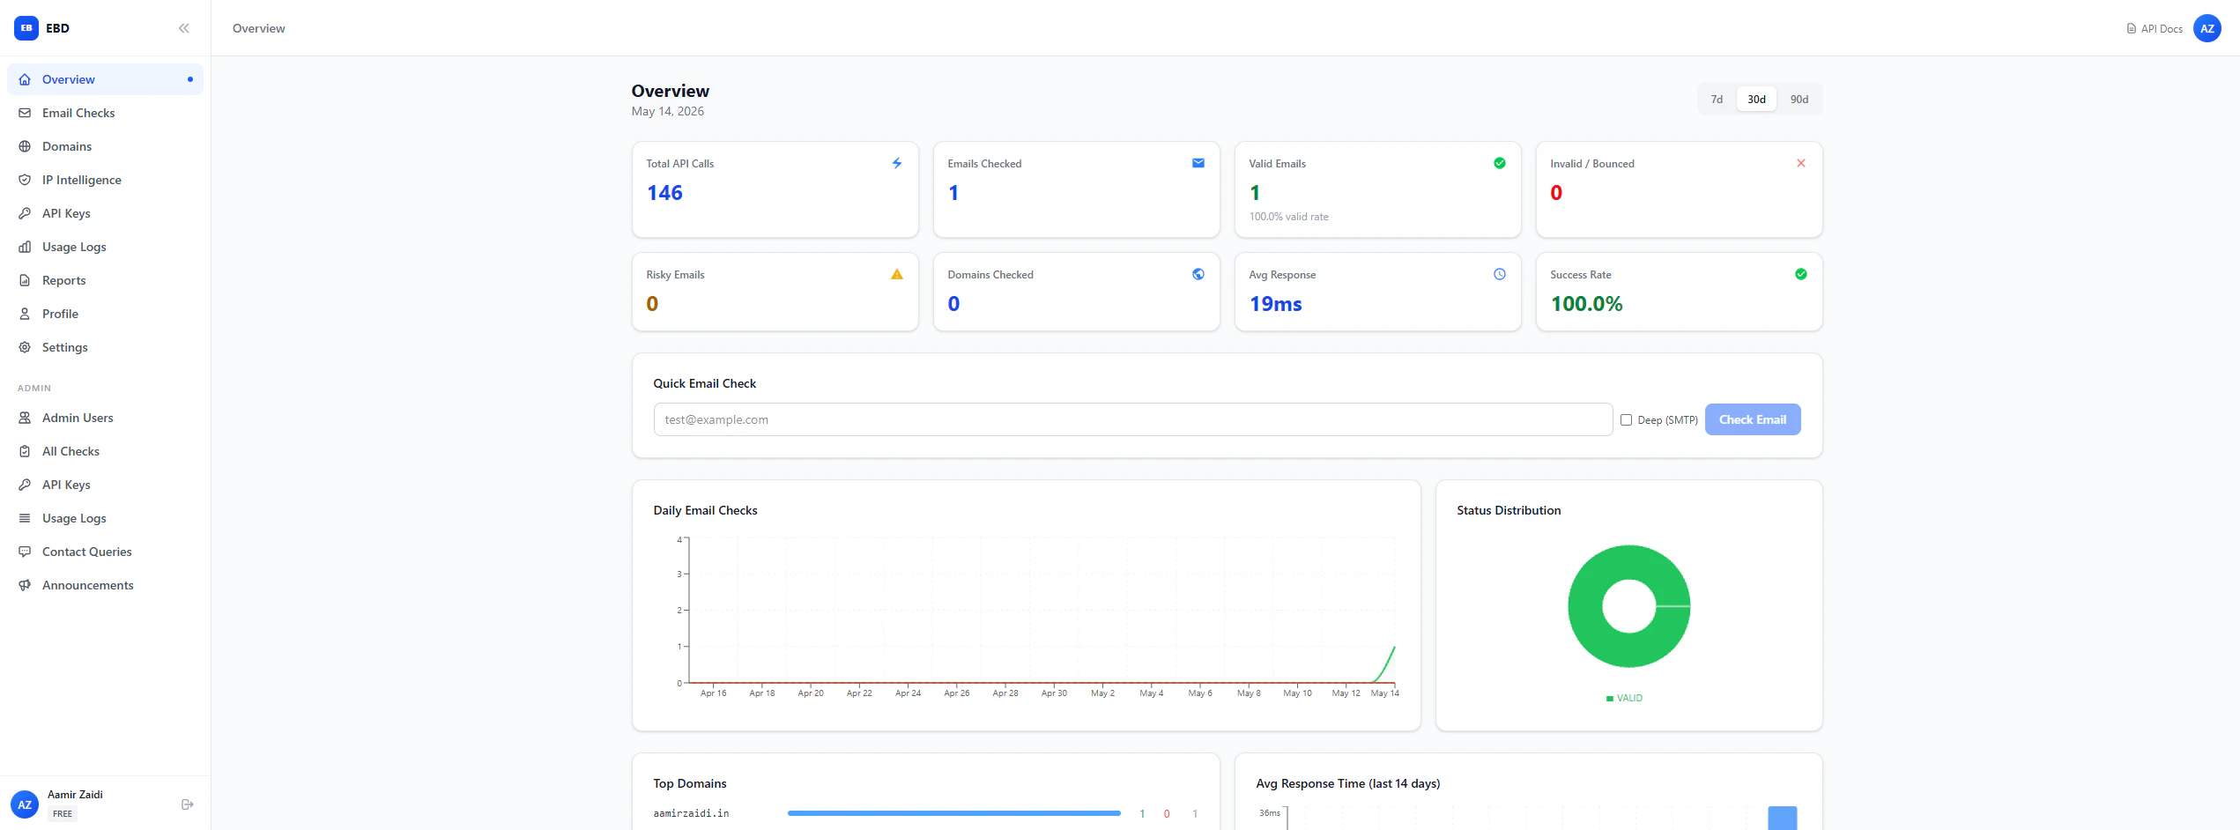
Task: Open Admin Users page
Action: 105,418
